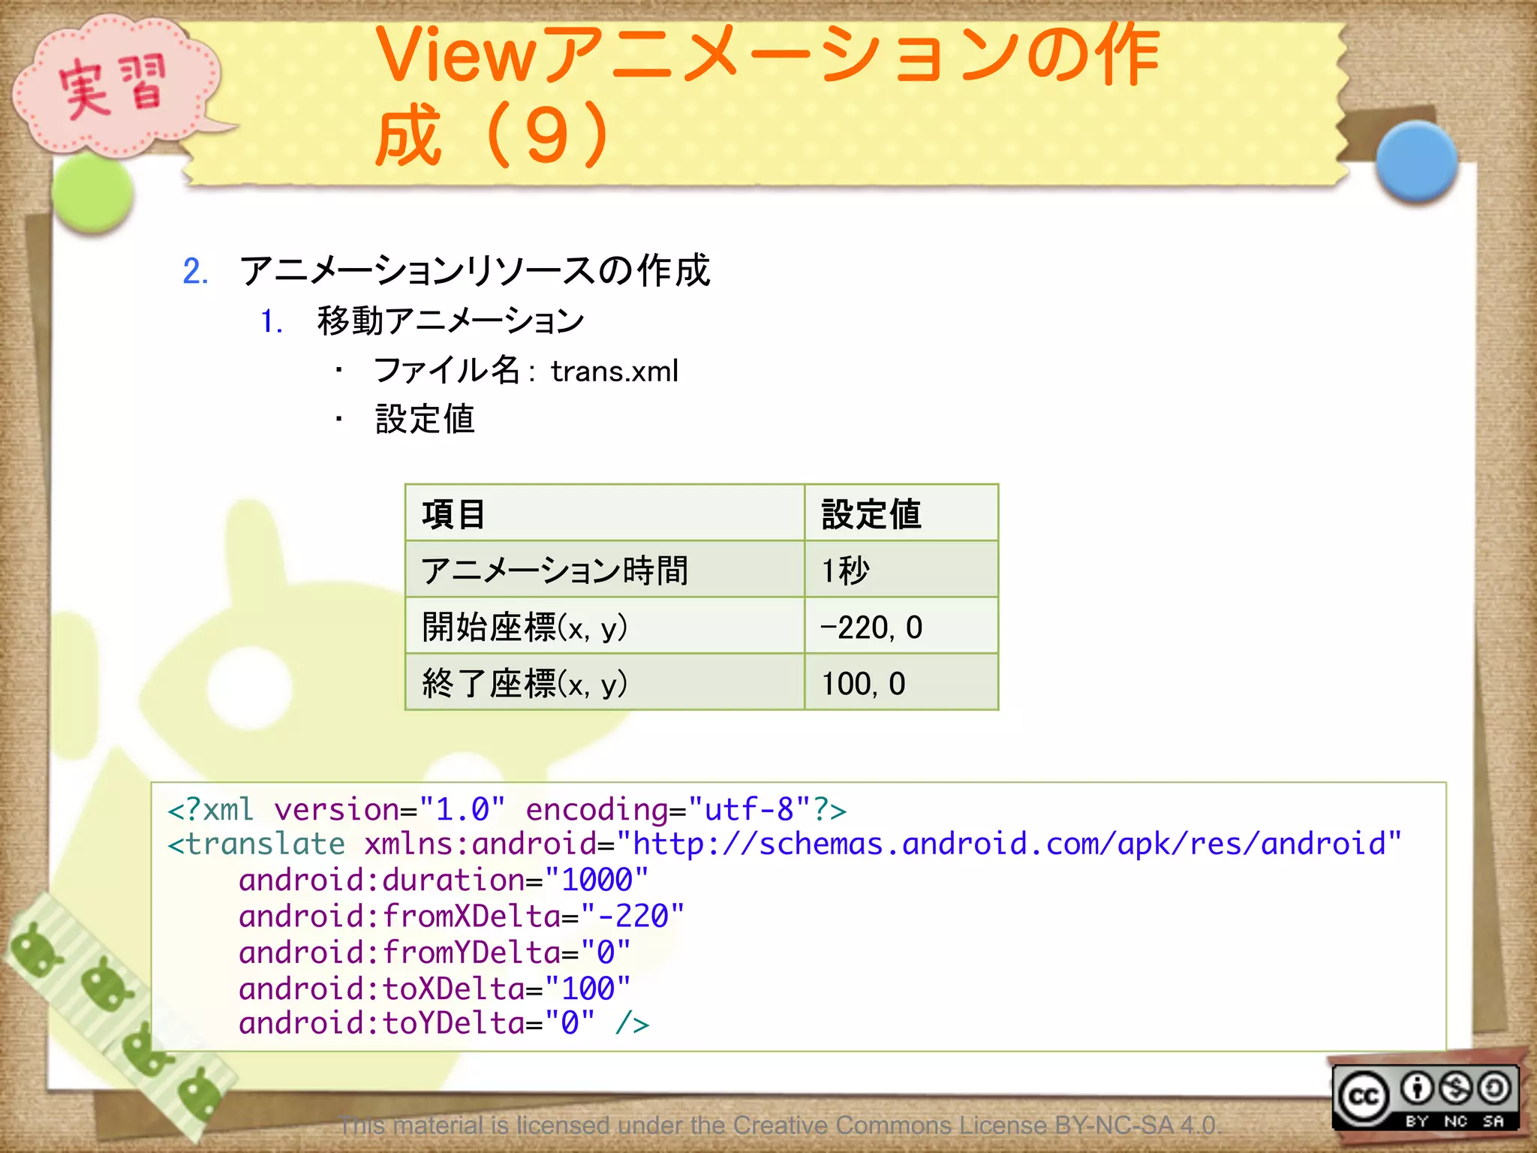1537x1153 pixels.
Task: Select table header cell 項目
Action: click(x=605, y=513)
